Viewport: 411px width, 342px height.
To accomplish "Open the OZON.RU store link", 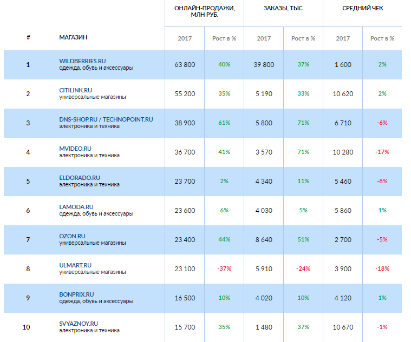I will click(72, 236).
